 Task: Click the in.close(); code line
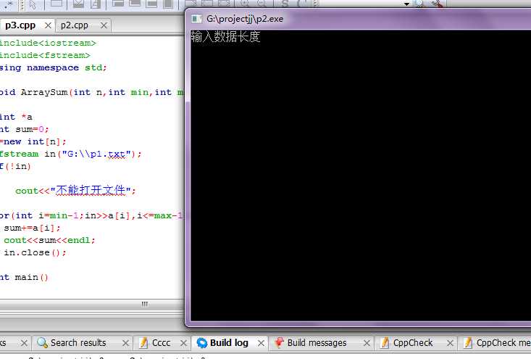tap(35, 252)
